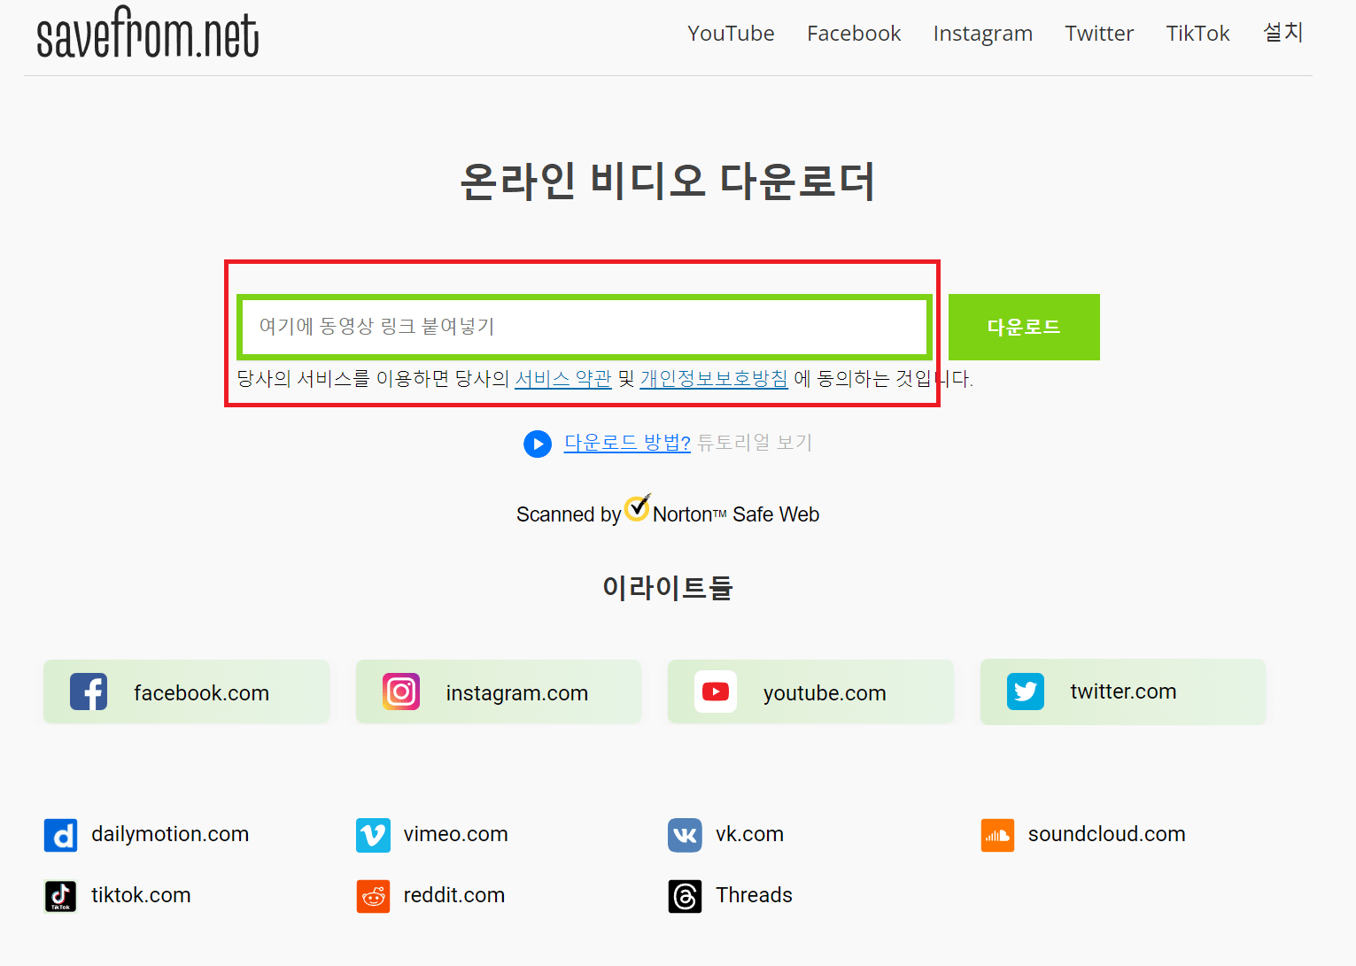
Task: Click the VK icon
Action: 685,835
